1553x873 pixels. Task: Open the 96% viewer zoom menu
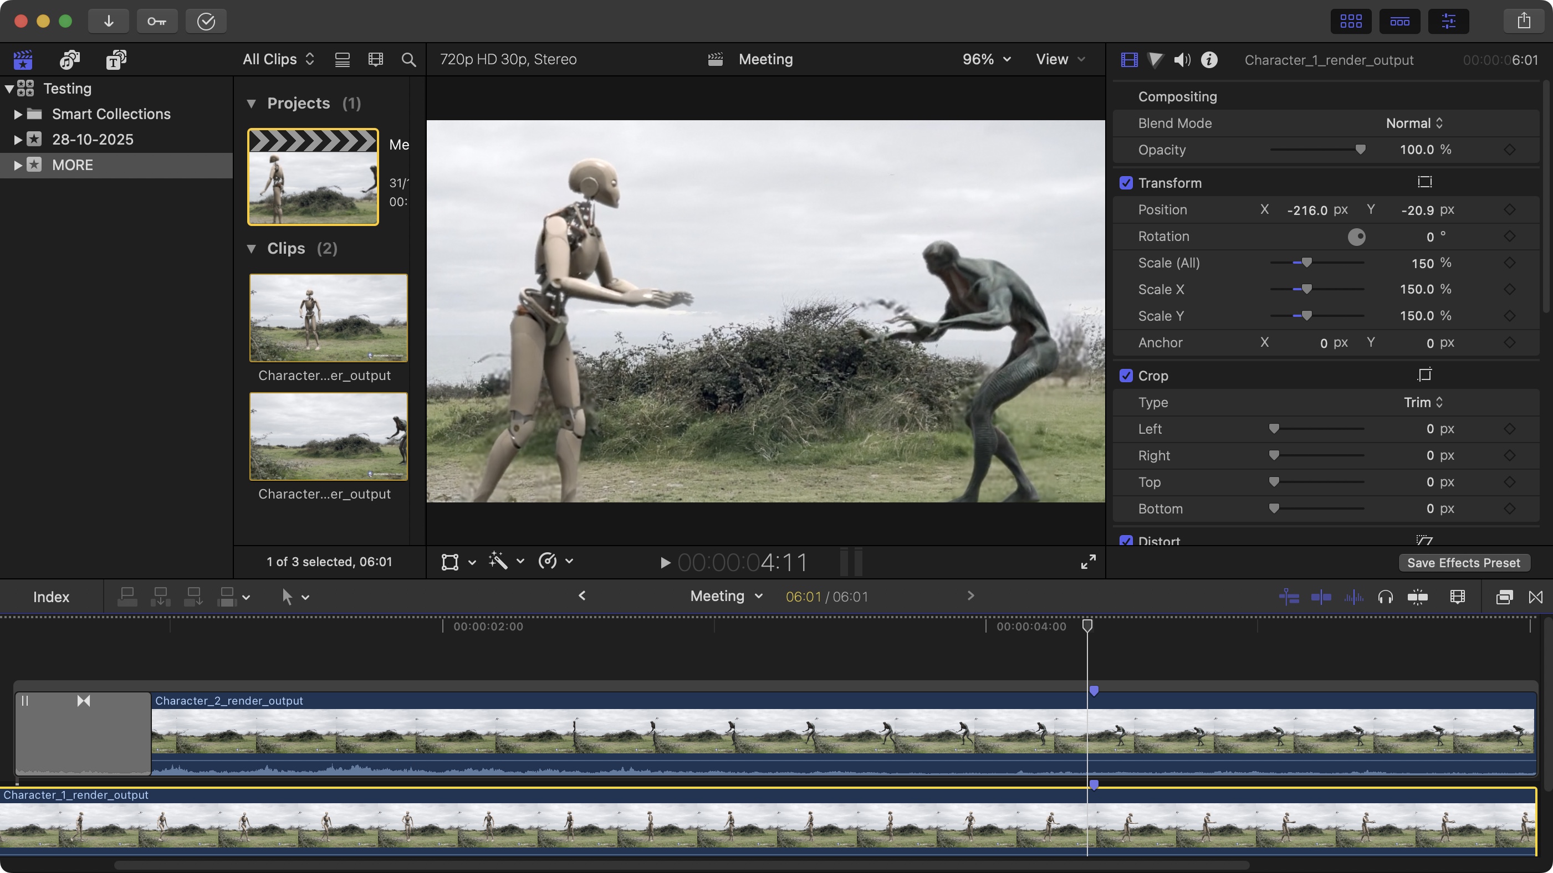985,60
